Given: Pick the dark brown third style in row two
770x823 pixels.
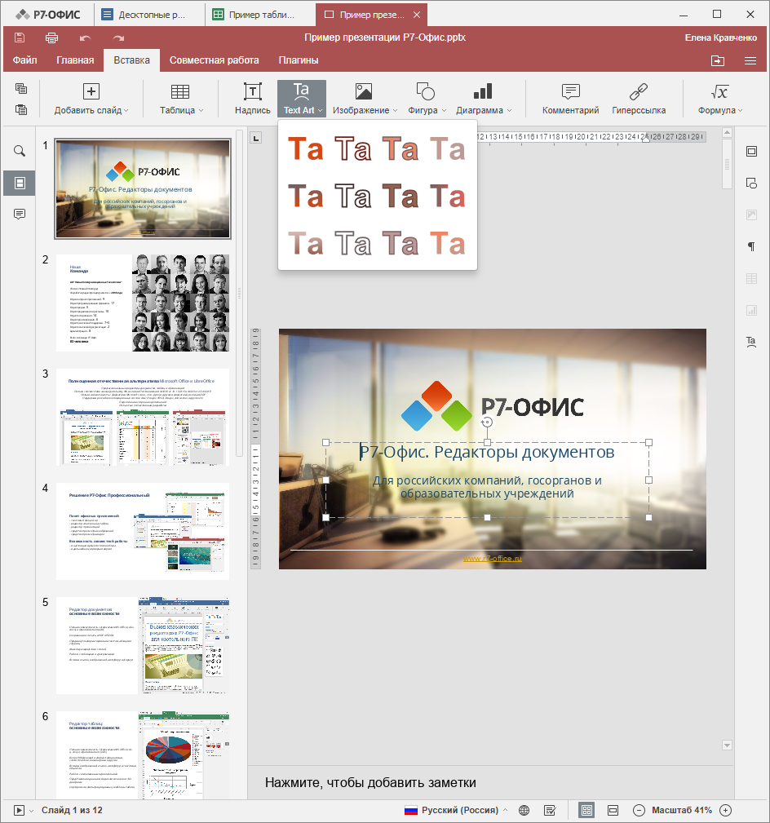Looking at the screenshot, I should [400, 197].
